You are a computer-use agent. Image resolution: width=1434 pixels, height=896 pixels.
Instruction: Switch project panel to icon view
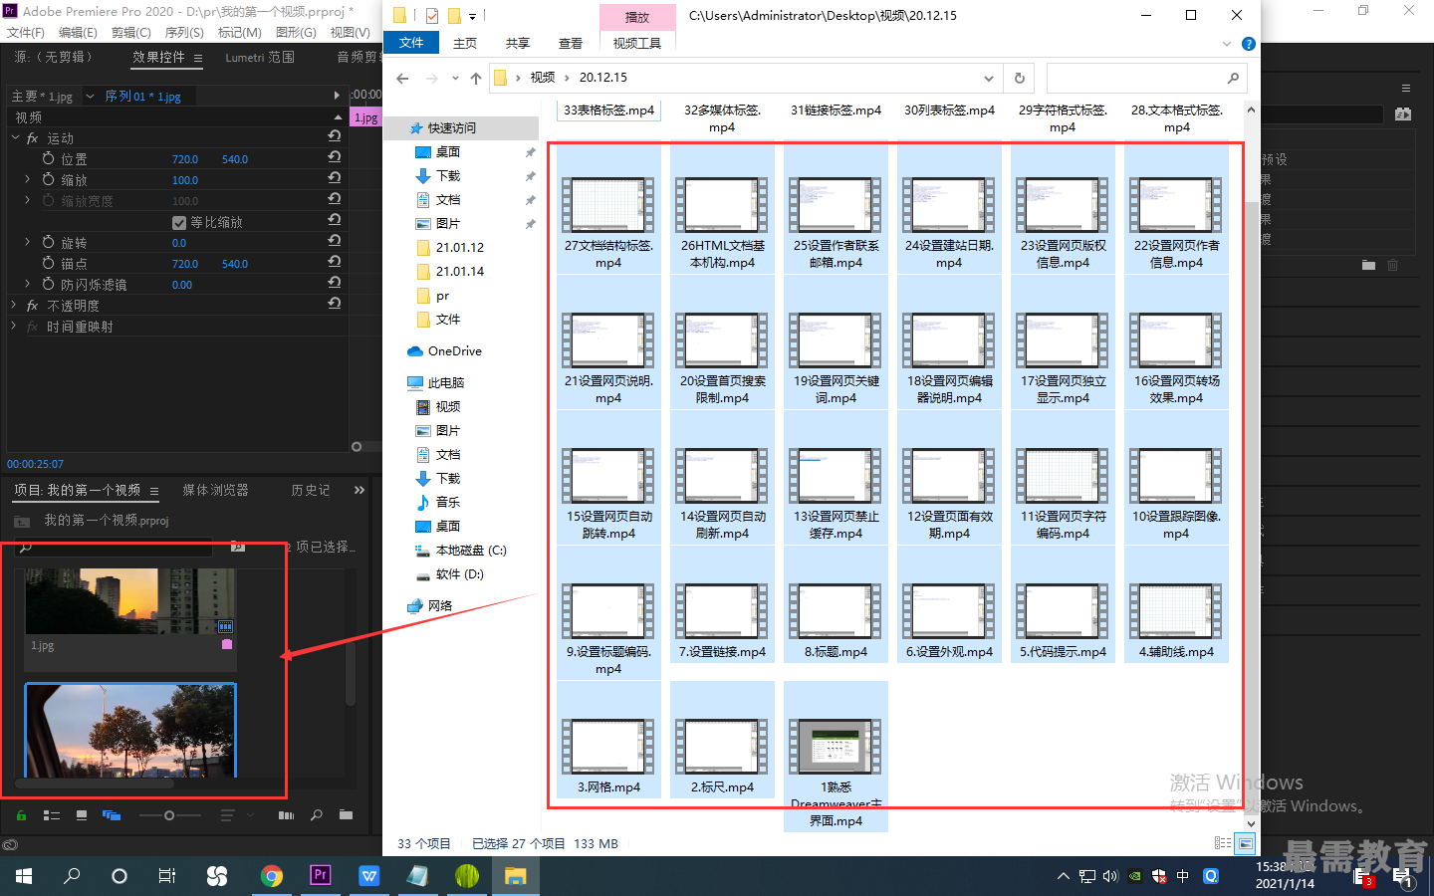click(82, 815)
